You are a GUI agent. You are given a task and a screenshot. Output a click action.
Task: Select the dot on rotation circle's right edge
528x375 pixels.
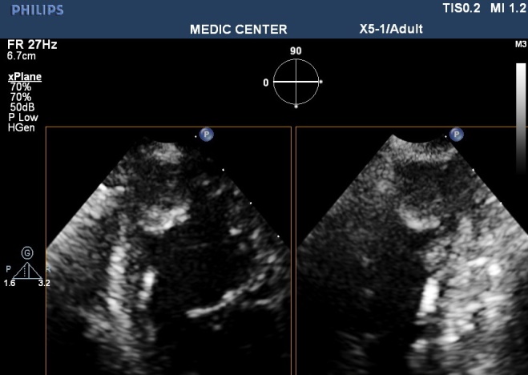point(320,82)
